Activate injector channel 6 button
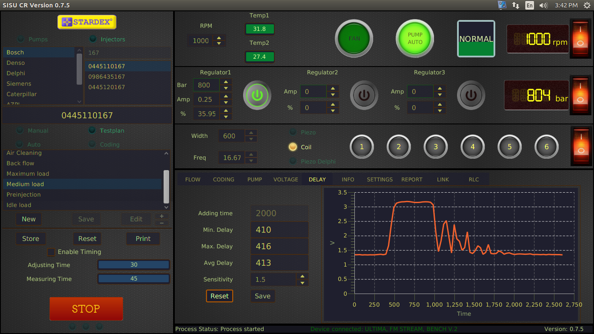 [x=547, y=147]
